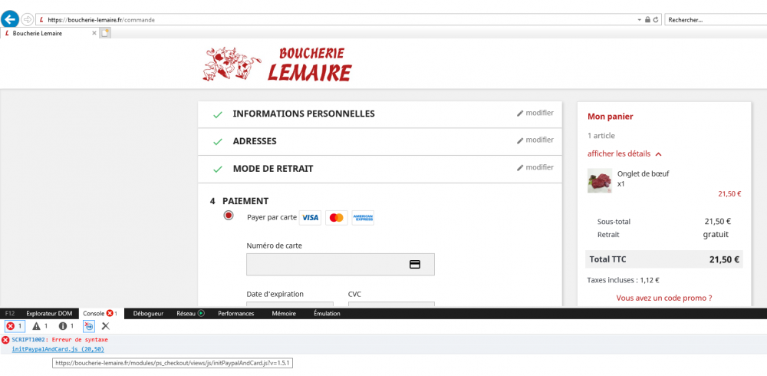Open the Explorateur DOM developer tab
The height and width of the screenshot is (376, 767).
49,313
